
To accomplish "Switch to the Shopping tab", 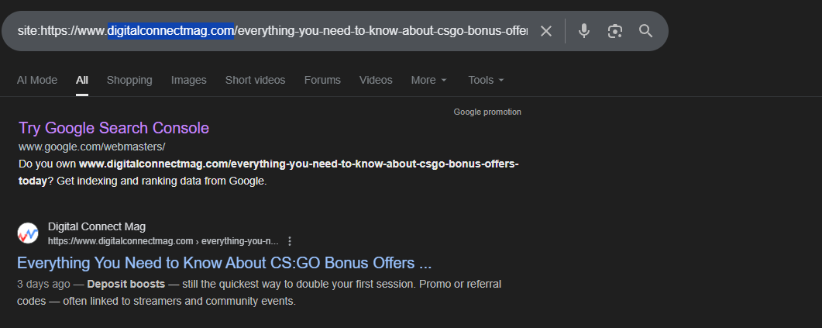I will pos(129,80).
